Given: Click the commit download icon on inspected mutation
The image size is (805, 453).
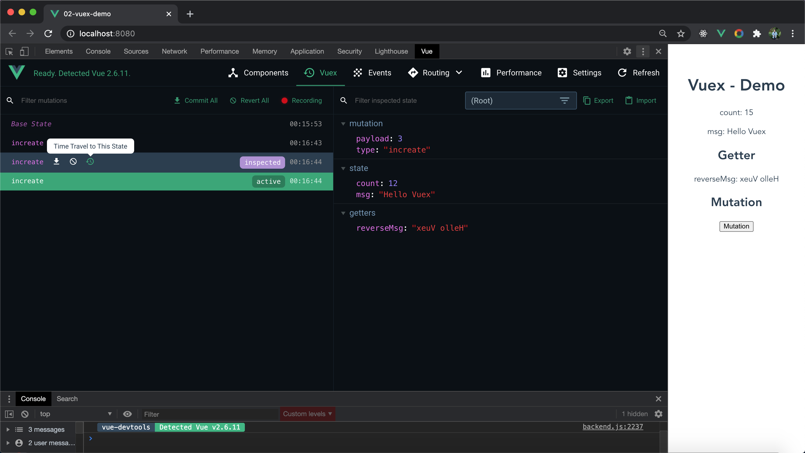Looking at the screenshot, I should tap(56, 162).
